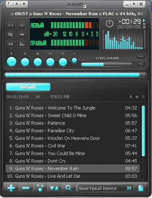Open the equalizer bars button

coord(22,44)
